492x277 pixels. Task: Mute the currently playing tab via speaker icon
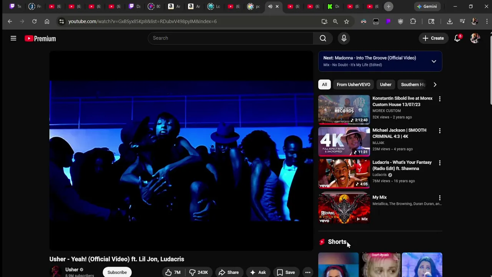[x=270, y=7]
